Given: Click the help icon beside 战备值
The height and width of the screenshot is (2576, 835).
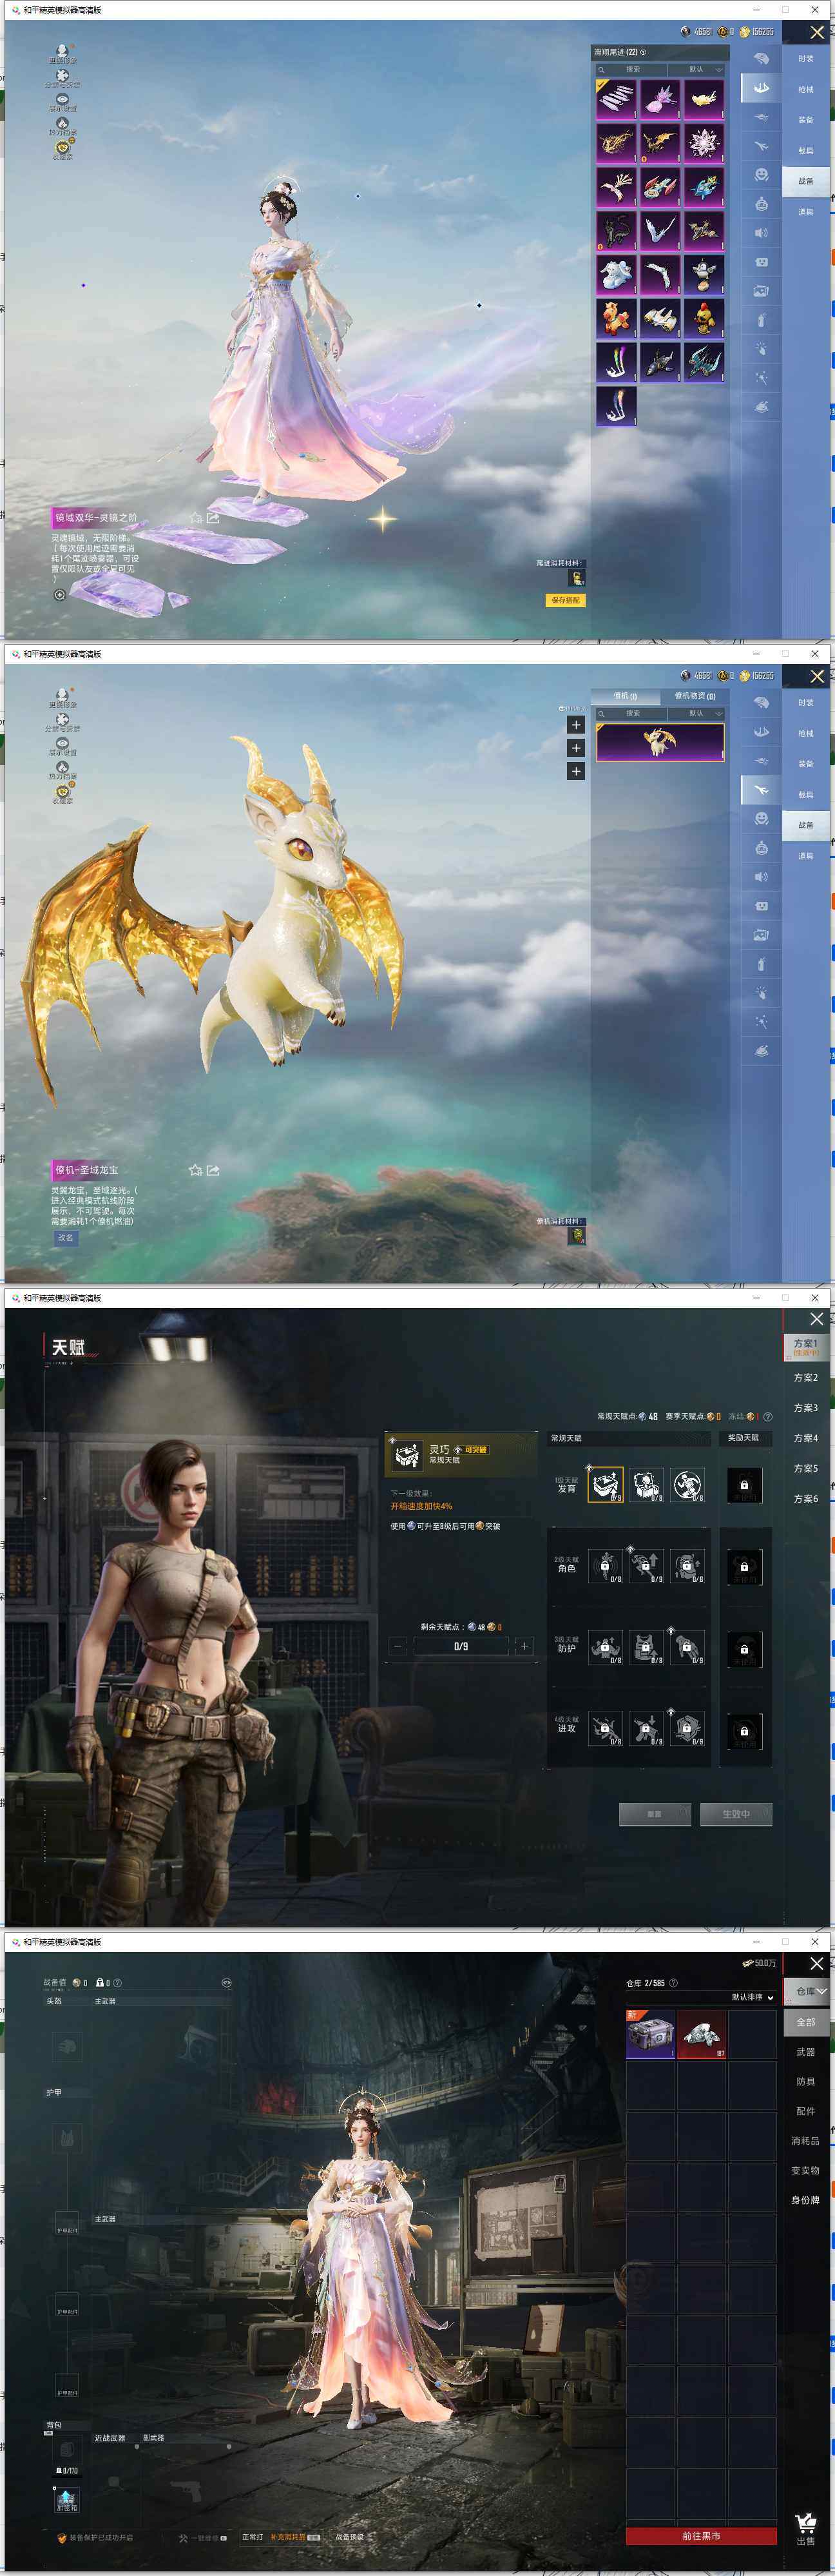Looking at the screenshot, I should (x=117, y=1983).
